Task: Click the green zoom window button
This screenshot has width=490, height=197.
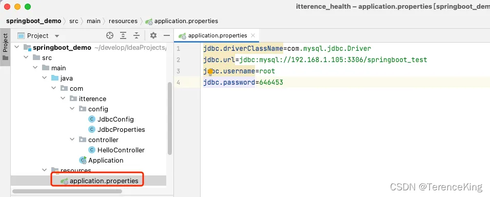Action: (x=28, y=6)
